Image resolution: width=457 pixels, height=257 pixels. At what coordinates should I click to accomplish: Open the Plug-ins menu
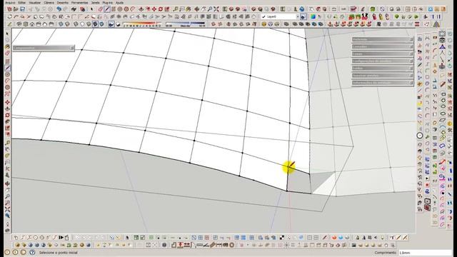(x=108, y=2)
